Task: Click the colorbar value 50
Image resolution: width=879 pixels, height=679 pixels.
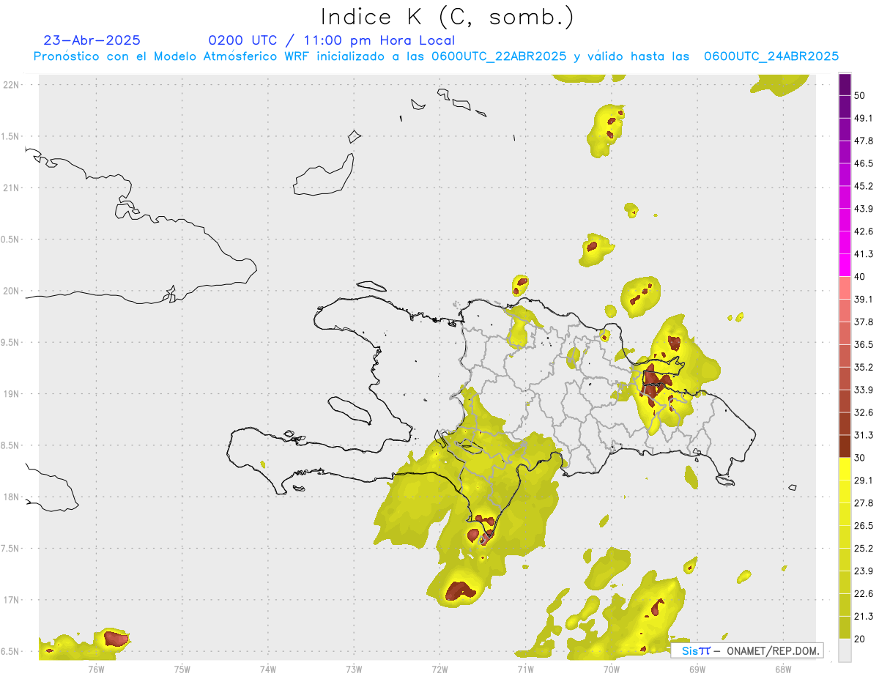Action: (x=861, y=96)
